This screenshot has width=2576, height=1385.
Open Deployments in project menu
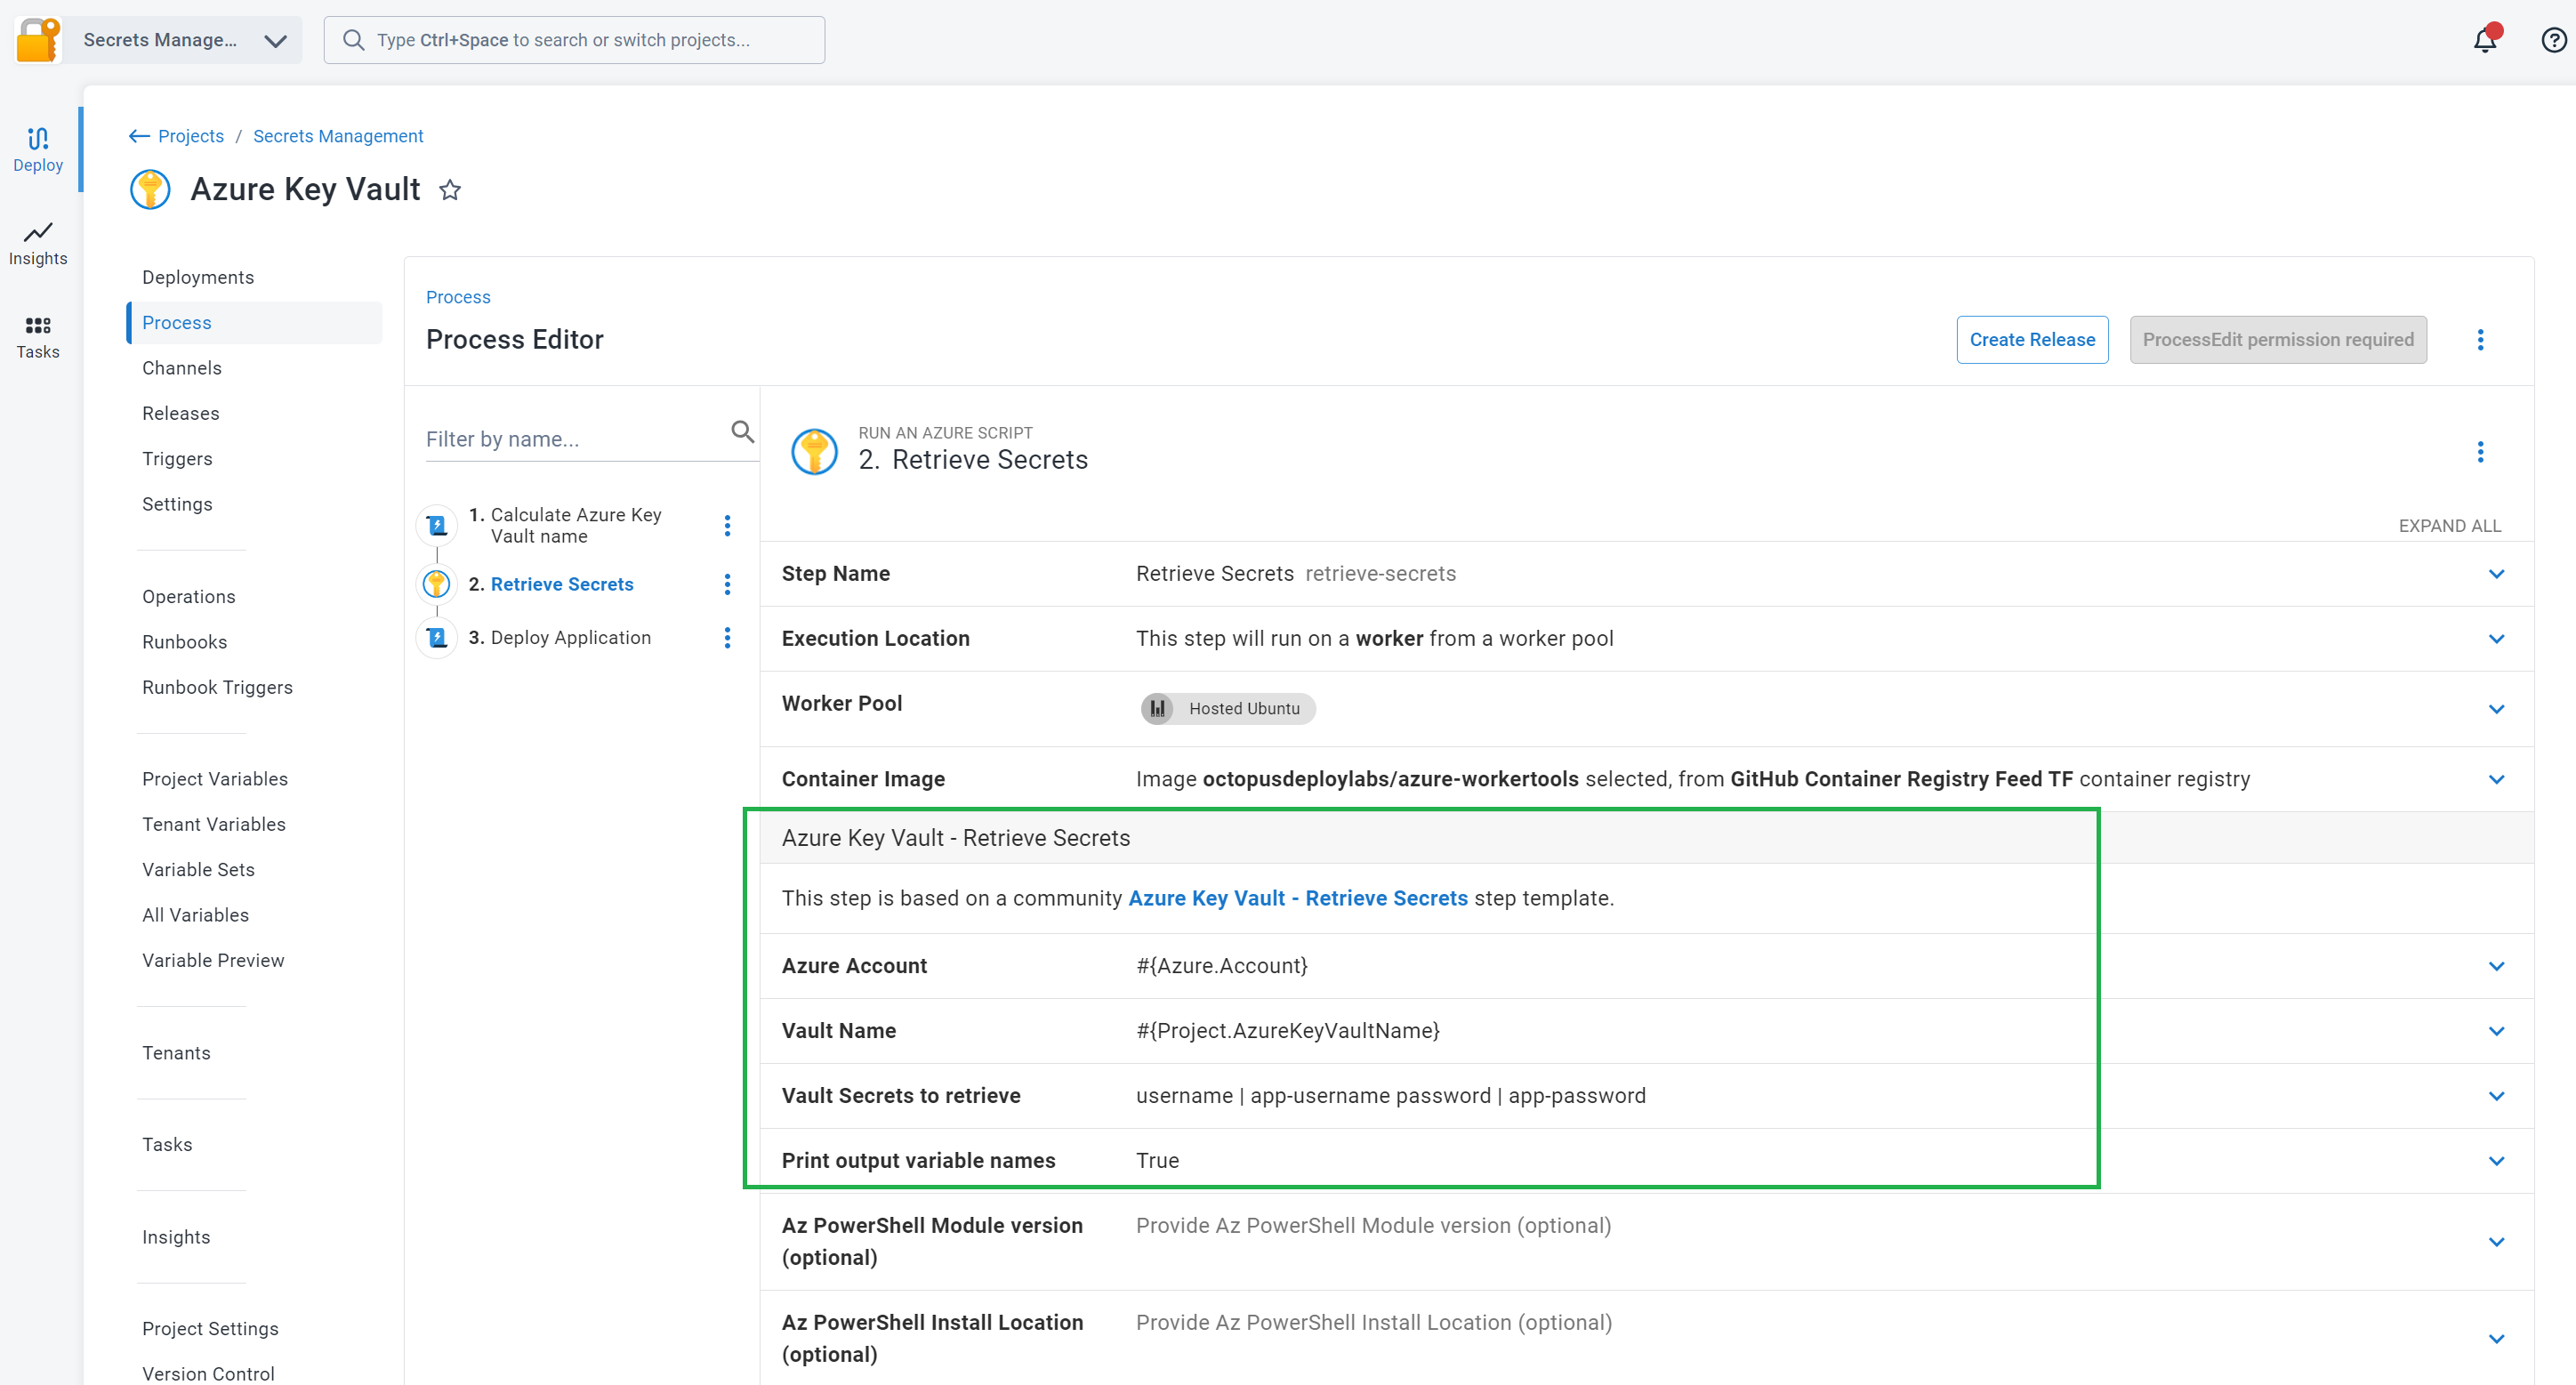coord(198,277)
